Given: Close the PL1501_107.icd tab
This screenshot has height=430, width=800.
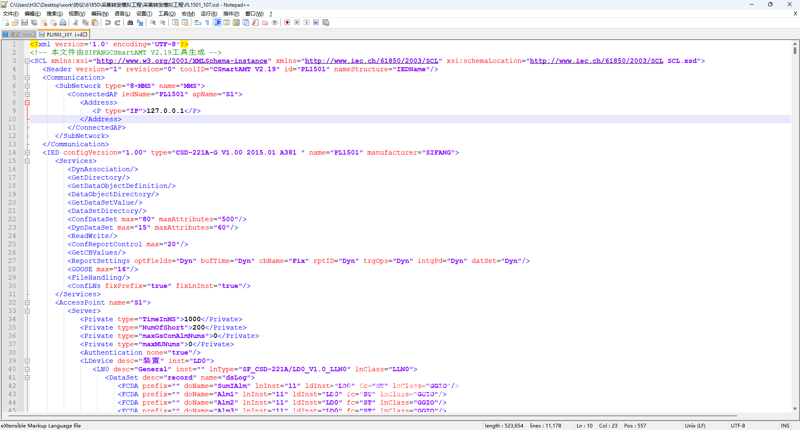Looking at the screenshot, I should tap(85, 35).
